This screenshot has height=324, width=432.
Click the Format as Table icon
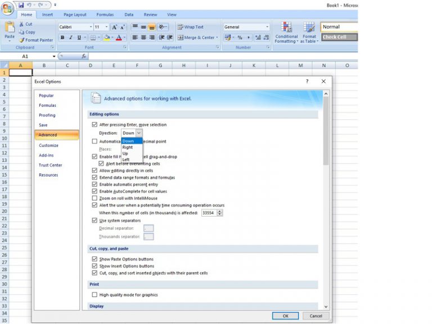[309, 27]
